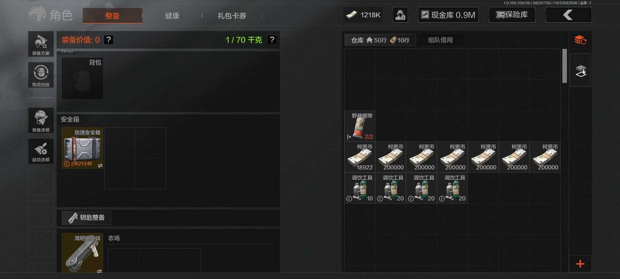Click the help question mark beside 千克 weight
Screen dimensions: 620x279
pos(272,40)
